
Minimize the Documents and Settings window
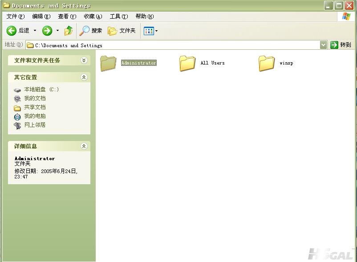point(329,5)
